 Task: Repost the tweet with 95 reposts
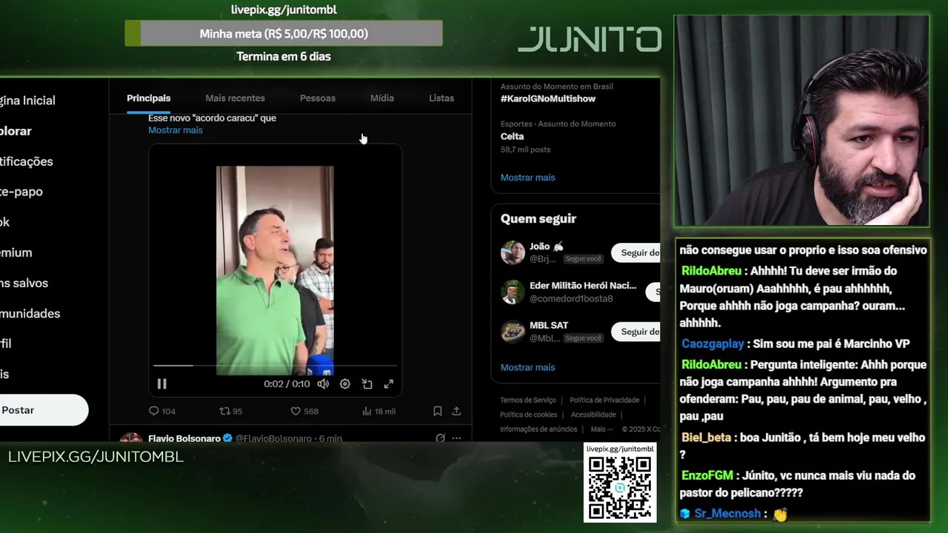point(231,411)
